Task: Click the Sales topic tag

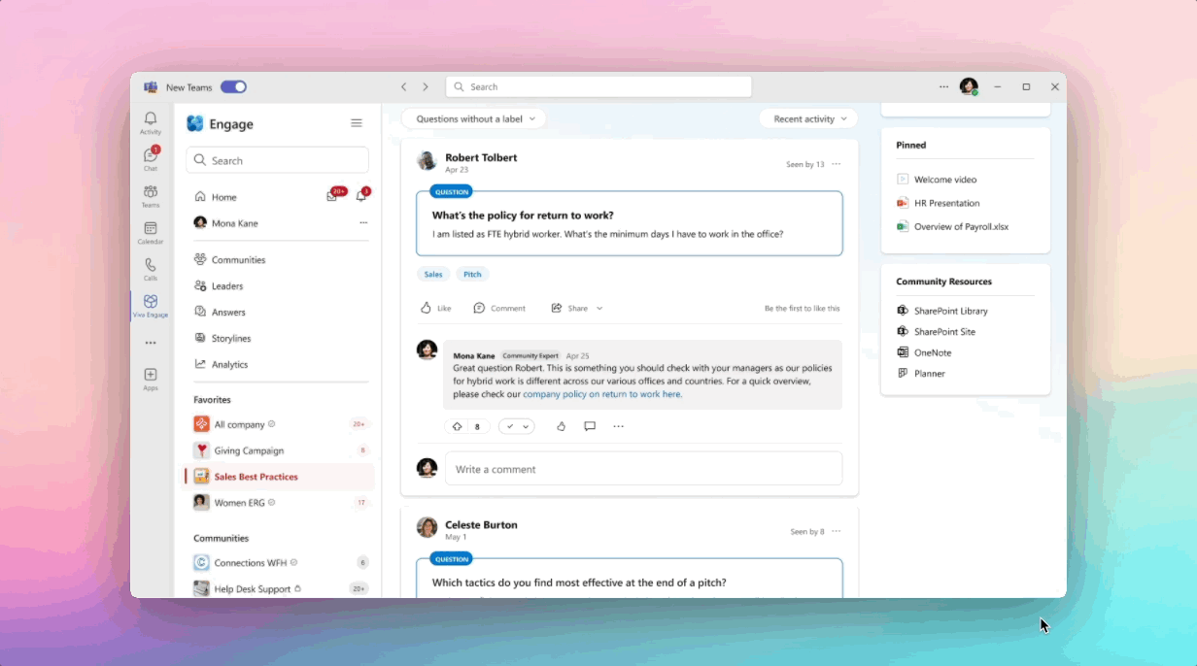Action: click(x=433, y=275)
